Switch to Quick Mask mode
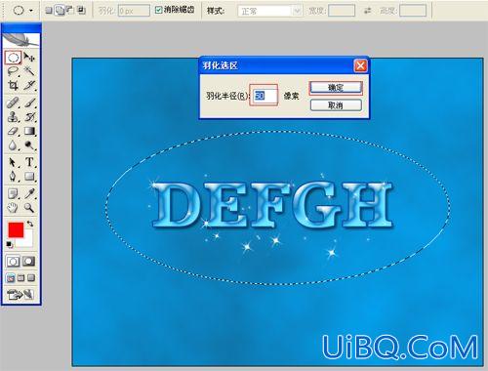This screenshot has height=371, width=488. (x=29, y=262)
